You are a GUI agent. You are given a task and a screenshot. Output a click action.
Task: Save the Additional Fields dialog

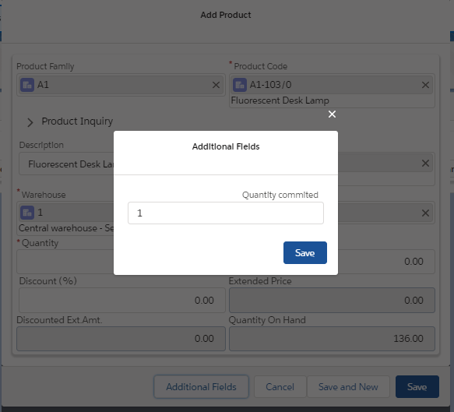point(305,253)
